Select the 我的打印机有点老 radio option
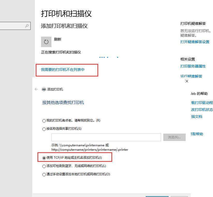The width and height of the screenshot is (213, 197). coord(44,120)
